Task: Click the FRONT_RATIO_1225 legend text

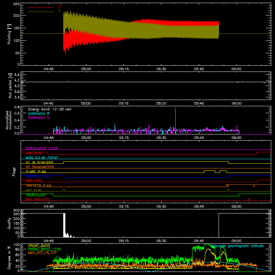Action: (x=44, y=249)
